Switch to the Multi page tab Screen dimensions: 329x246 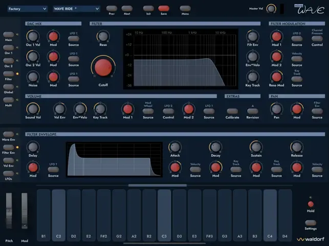coord(8,100)
